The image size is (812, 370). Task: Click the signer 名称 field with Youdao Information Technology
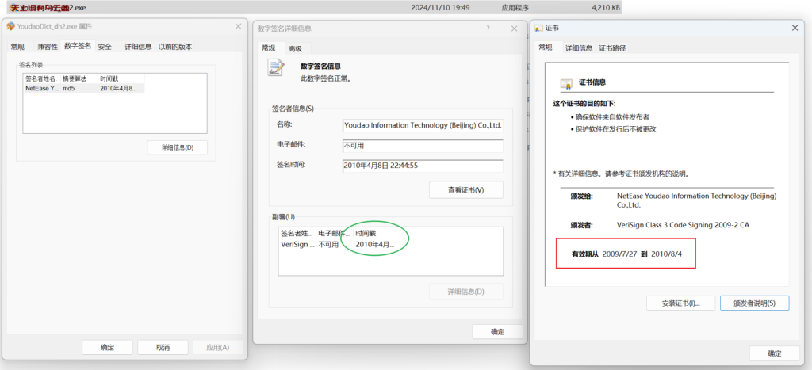423,126
